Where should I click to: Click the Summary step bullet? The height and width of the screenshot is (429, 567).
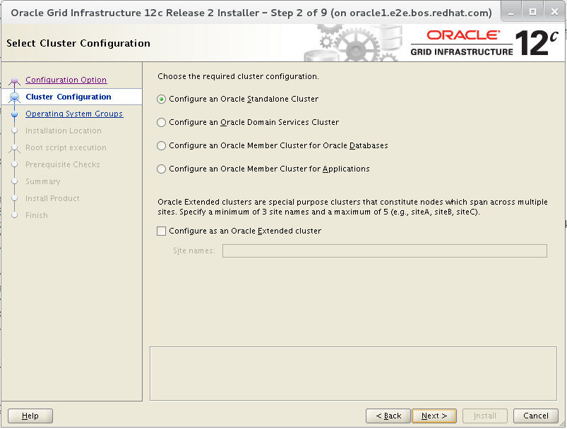14,181
